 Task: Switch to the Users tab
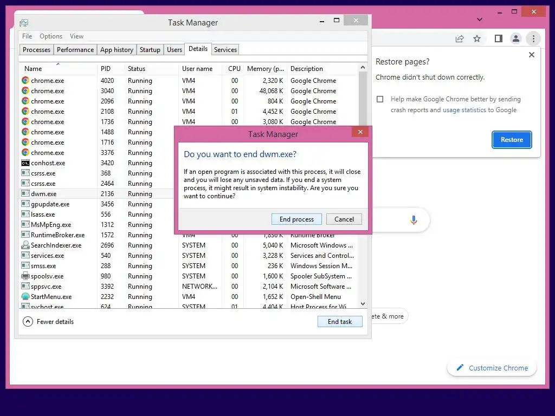175,49
